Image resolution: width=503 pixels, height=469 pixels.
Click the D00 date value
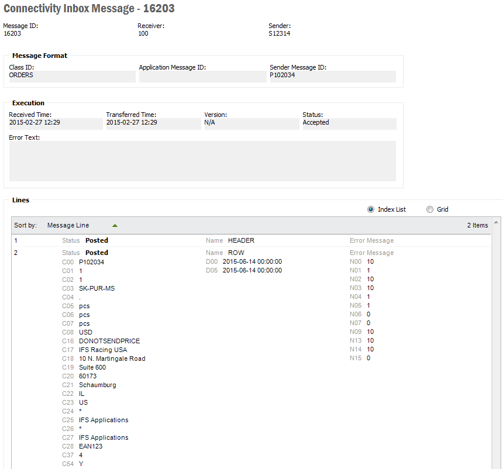pyautogui.click(x=252, y=261)
